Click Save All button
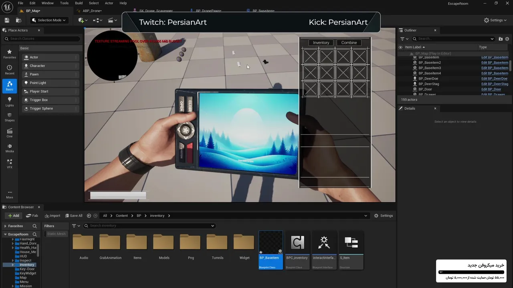The image size is (513, 288). click(73, 216)
